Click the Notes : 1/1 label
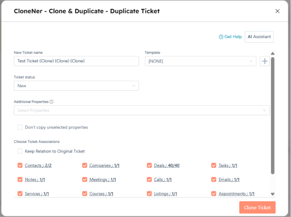This screenshot has height=217, width=291. click(x=35, y=180)
